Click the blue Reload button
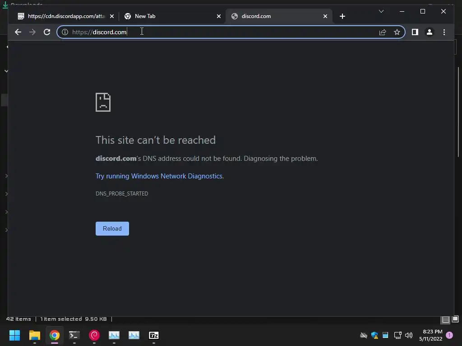Viewport: 462px width, 346px height. (x=112, y=228)
